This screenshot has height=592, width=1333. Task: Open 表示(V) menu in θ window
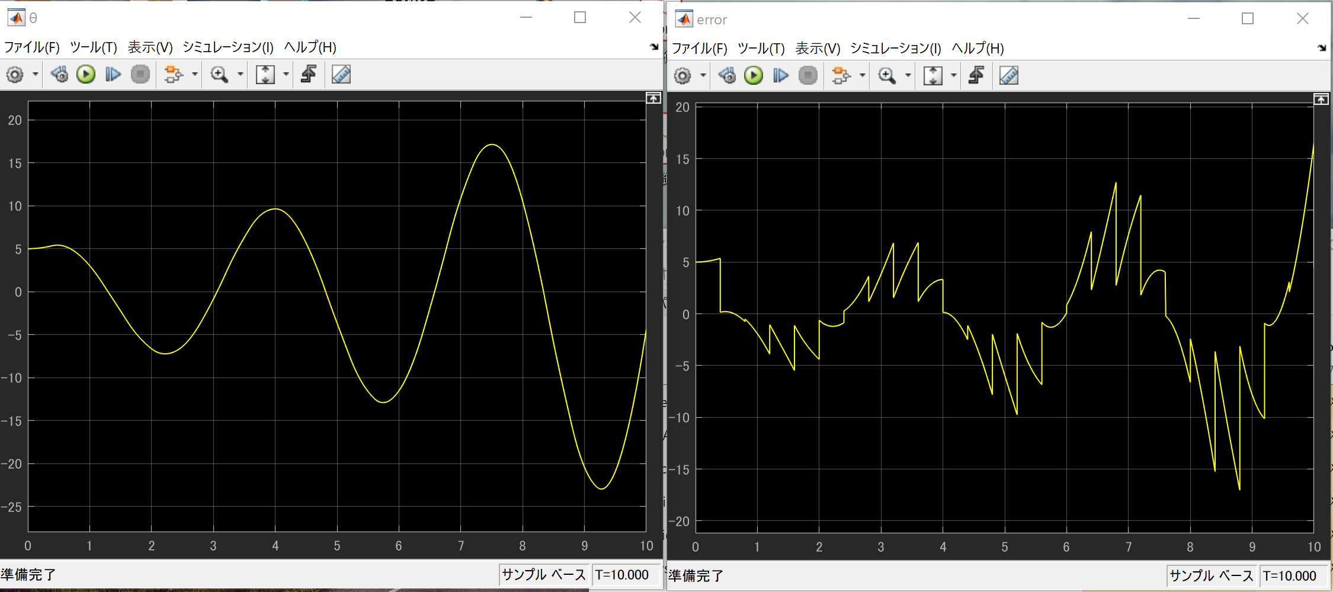pos(150,47)
